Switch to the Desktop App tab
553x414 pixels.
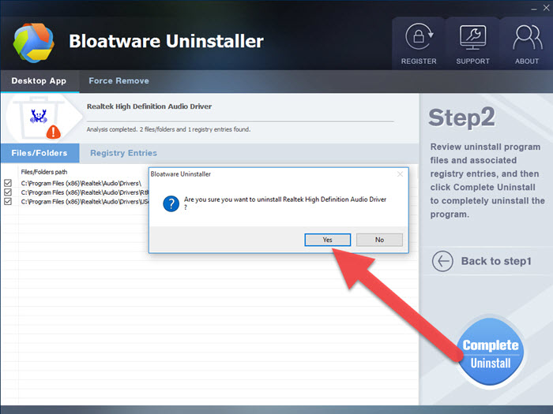[39, 81]
